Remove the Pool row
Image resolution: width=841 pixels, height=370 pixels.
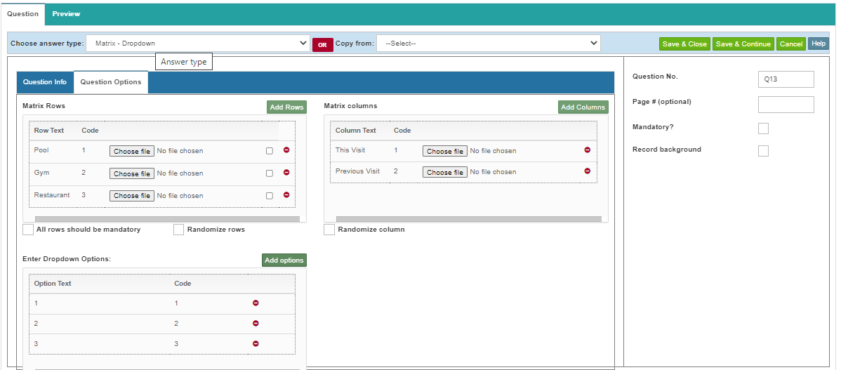pos(286,150)
